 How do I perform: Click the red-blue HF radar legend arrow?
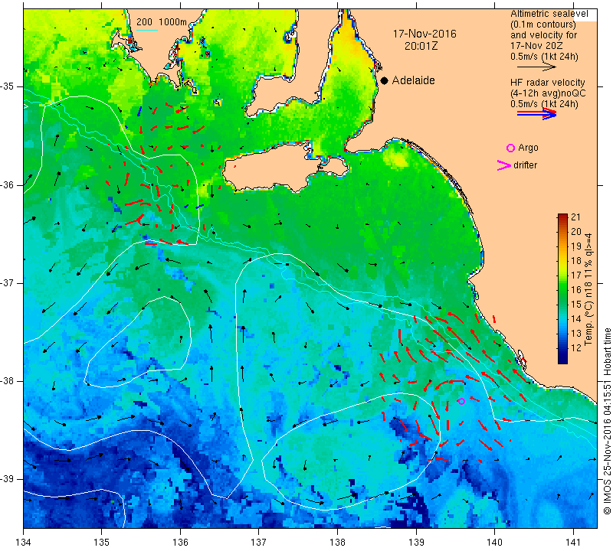pos(536,114)
